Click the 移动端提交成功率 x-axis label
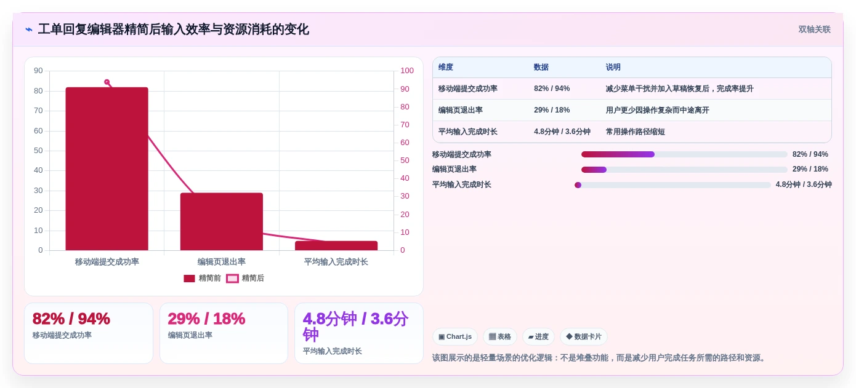The image size is (856, 388). (x=107, y=262)
